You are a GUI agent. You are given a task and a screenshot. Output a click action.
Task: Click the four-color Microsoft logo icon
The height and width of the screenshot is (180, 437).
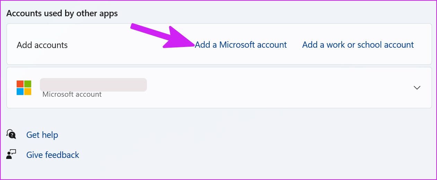[x=24, y=88]
